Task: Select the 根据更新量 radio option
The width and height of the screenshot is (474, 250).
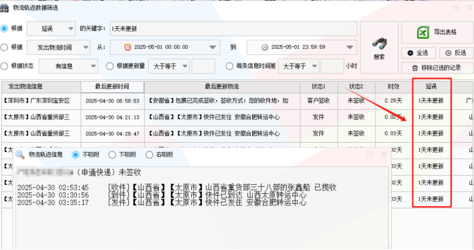Action: point(110,66)
